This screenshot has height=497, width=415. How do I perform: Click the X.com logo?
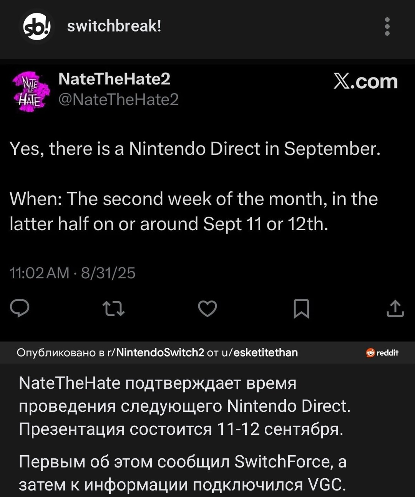[x=365, y=82]
